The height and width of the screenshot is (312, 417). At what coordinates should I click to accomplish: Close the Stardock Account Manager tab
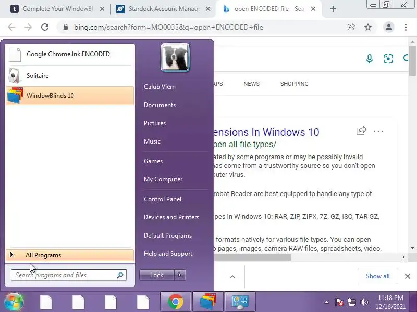tap(208, 9)
